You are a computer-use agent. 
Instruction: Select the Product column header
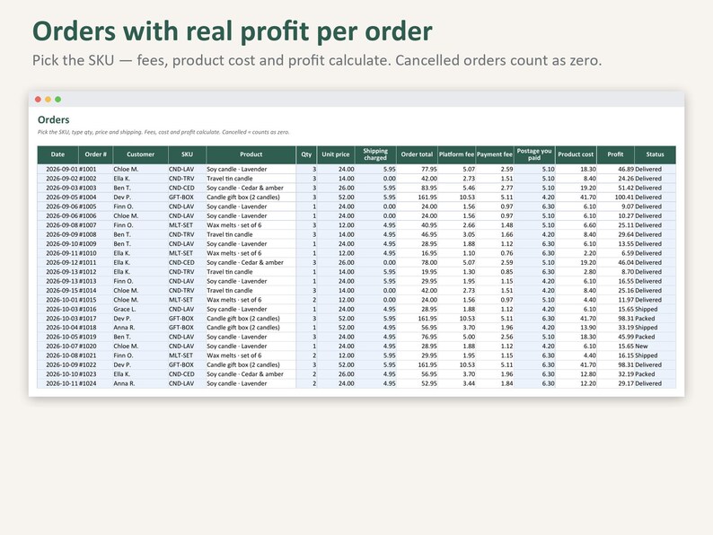click(251, 154)
